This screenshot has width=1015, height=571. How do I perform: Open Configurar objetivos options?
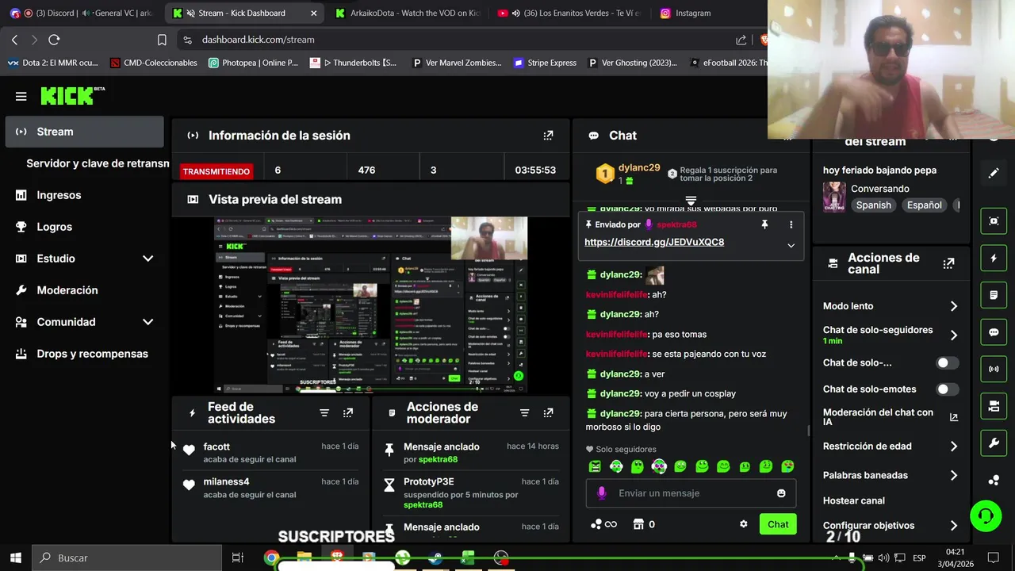pos(891,526)
